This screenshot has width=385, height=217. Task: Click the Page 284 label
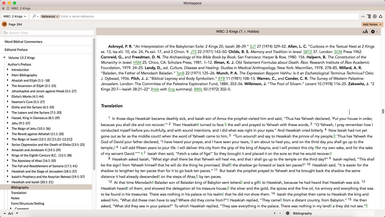coord(15,24)
